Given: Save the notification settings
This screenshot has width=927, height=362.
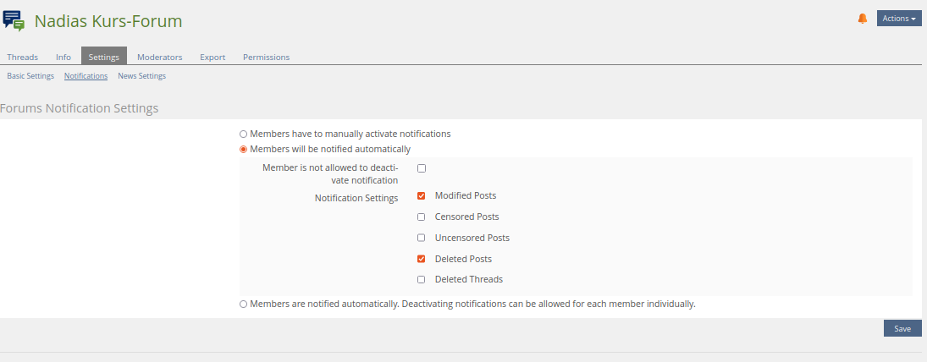Looking at the screenshot, I should (x=902, y=329).
